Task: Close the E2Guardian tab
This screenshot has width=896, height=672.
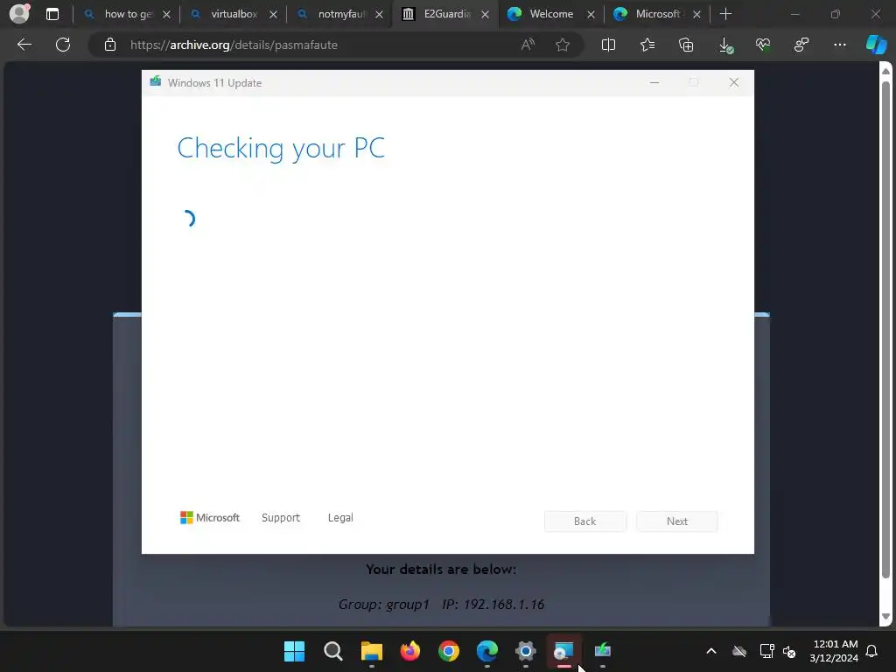Action: (485, 15)
